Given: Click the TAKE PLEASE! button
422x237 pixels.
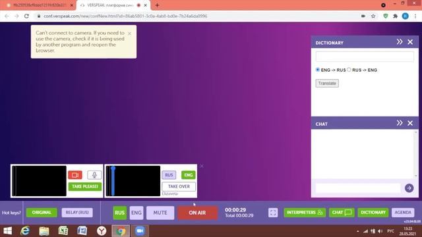Looking at the screenshot, I should click(85, 186).
